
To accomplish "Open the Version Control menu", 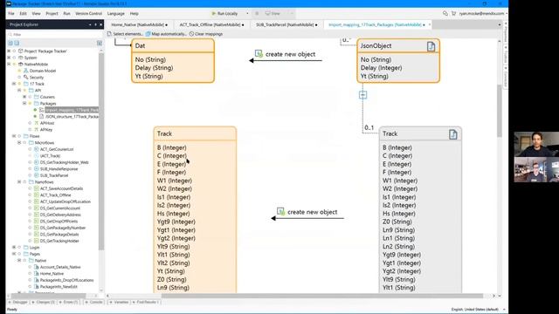I will click(88, 14).
